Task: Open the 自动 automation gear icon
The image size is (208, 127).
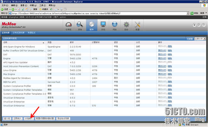Action: (126, 25)
